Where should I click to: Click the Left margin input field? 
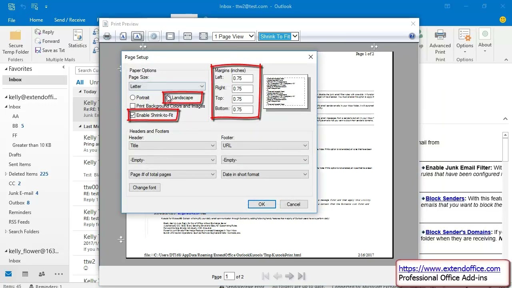[x=242, y=78]
